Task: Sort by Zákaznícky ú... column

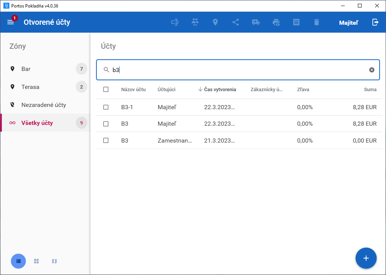Action: click(x=267, y=90)
